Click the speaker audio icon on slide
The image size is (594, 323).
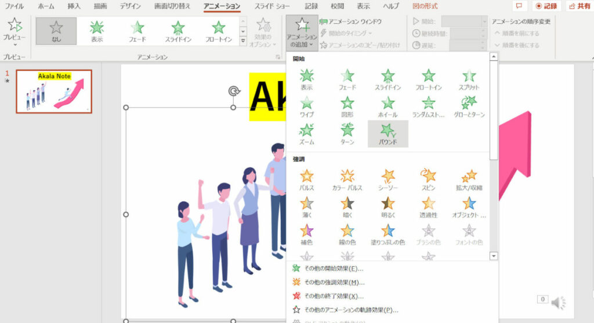click(558, 302)
